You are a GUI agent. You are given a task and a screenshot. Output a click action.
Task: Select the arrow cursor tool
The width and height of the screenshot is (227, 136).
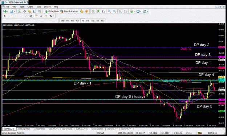coord(5,16)
